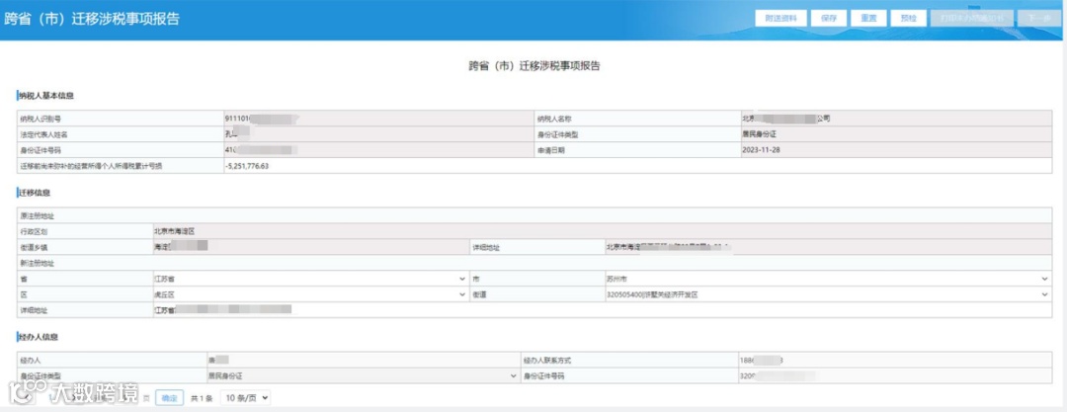Click the legal rep 身份证件号码 value field
This screenshot has height=412, width=1067.
point(378,150)
